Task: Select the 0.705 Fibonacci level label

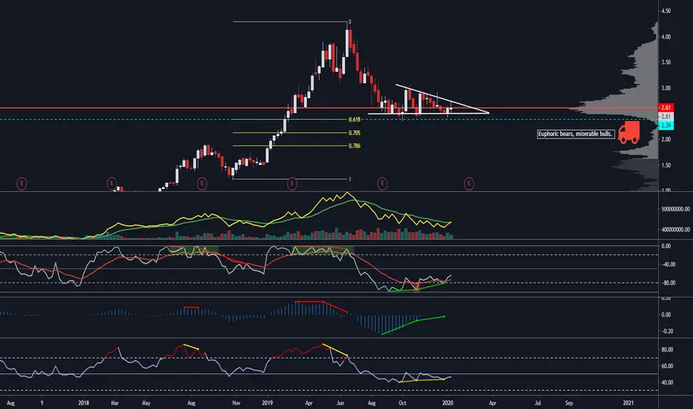Action: [x=355, y=132]
